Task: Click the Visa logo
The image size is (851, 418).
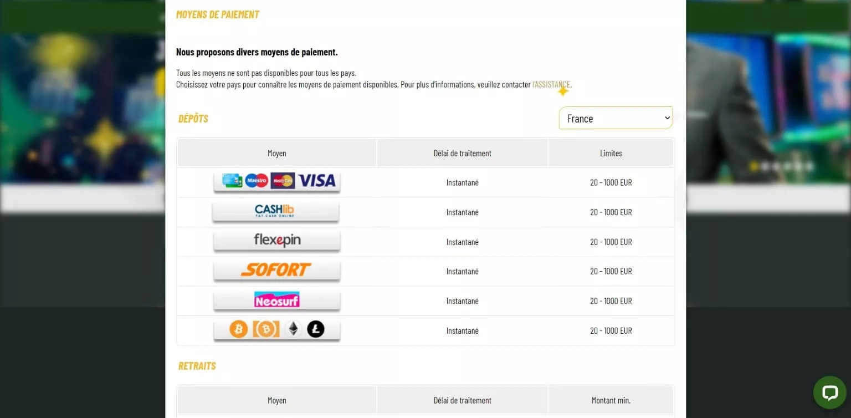Action: click(x=317, y=181)
